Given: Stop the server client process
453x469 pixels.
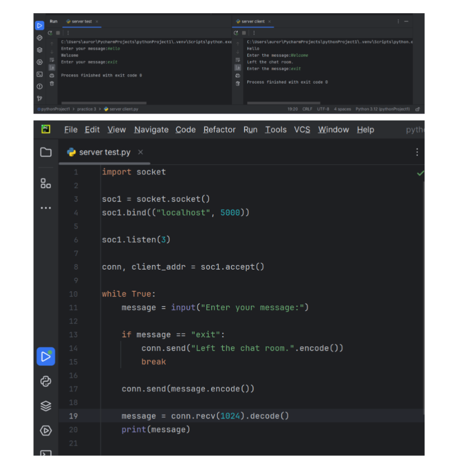Looking at the screenshot, I should [x=244, y=33].
